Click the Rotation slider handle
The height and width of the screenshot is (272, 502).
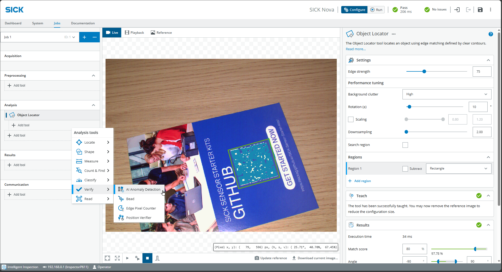pos(410,107)
